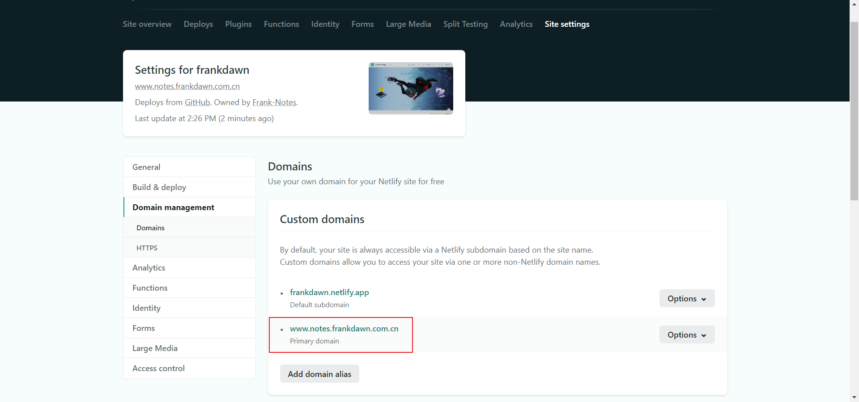Go to the top Functions tab
This screenshot has width=859, height=402.
tap(281, 24)
